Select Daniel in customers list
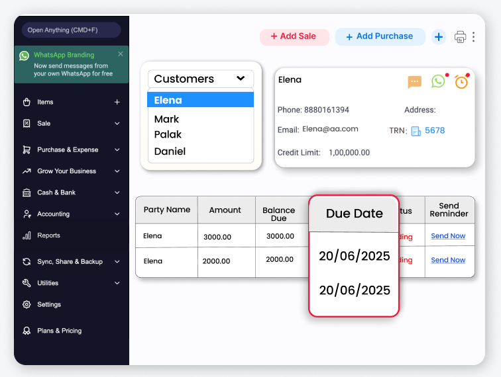 170,151
